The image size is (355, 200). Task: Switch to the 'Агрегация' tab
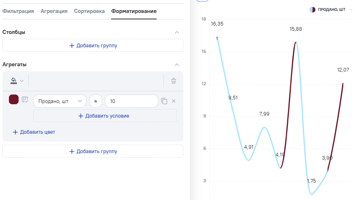click(x=54, y=11)
